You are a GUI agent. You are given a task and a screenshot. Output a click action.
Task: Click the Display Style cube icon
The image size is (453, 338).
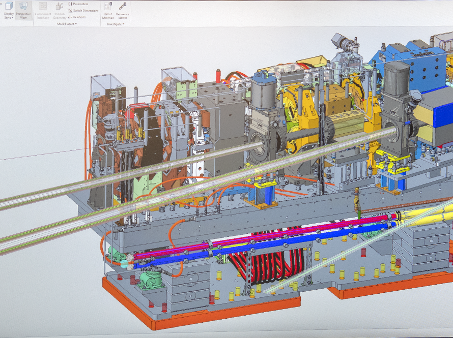[x=9, y=5]
